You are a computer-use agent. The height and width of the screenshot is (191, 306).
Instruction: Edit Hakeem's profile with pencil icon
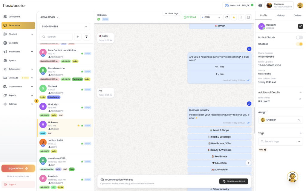coord(300,26)
